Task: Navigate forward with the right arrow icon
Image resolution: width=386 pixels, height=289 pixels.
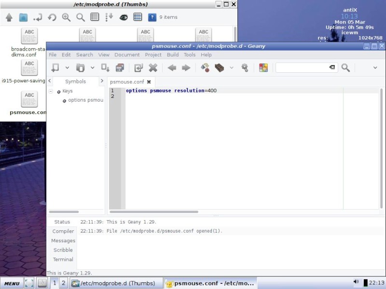Action: coord(186,67)
